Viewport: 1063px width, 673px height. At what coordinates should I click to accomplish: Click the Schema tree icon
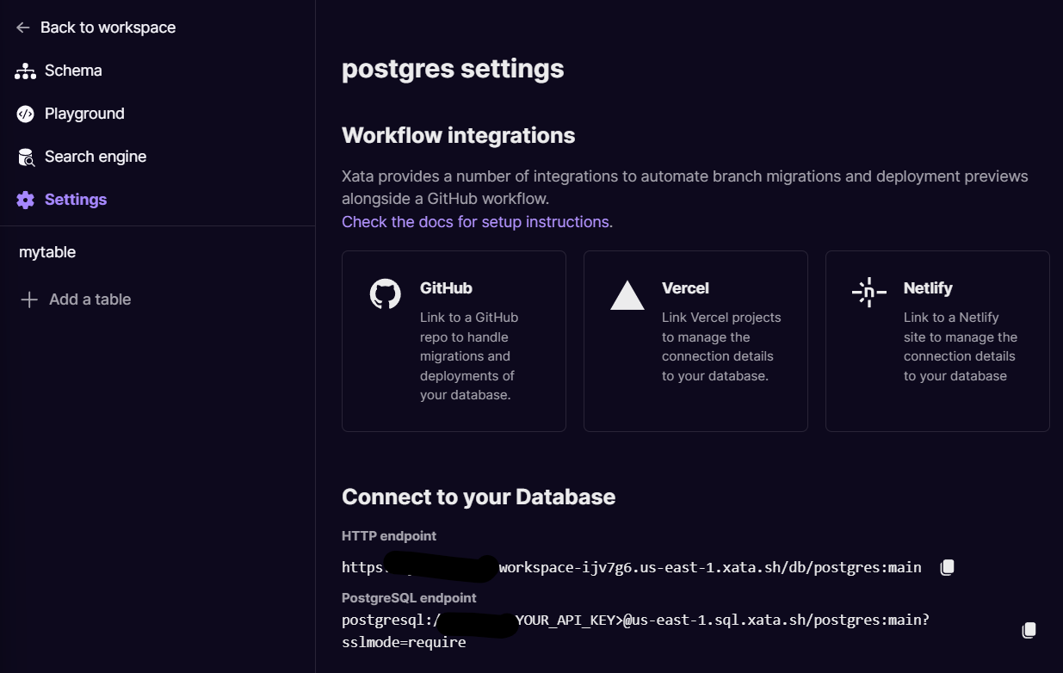click(x=25, y=71)
